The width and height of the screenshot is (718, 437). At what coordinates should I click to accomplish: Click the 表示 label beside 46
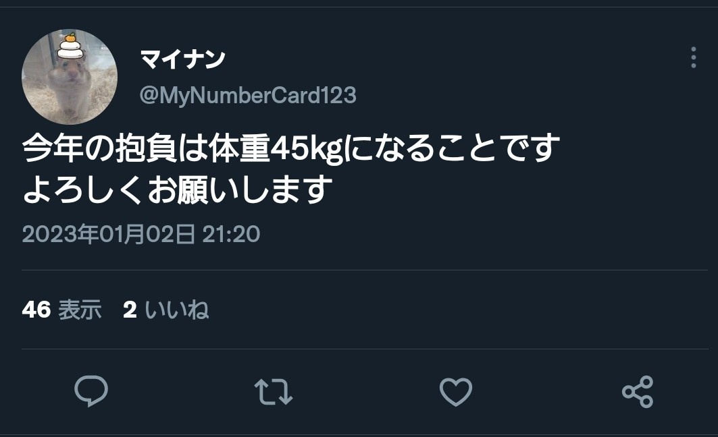(80, 310)
